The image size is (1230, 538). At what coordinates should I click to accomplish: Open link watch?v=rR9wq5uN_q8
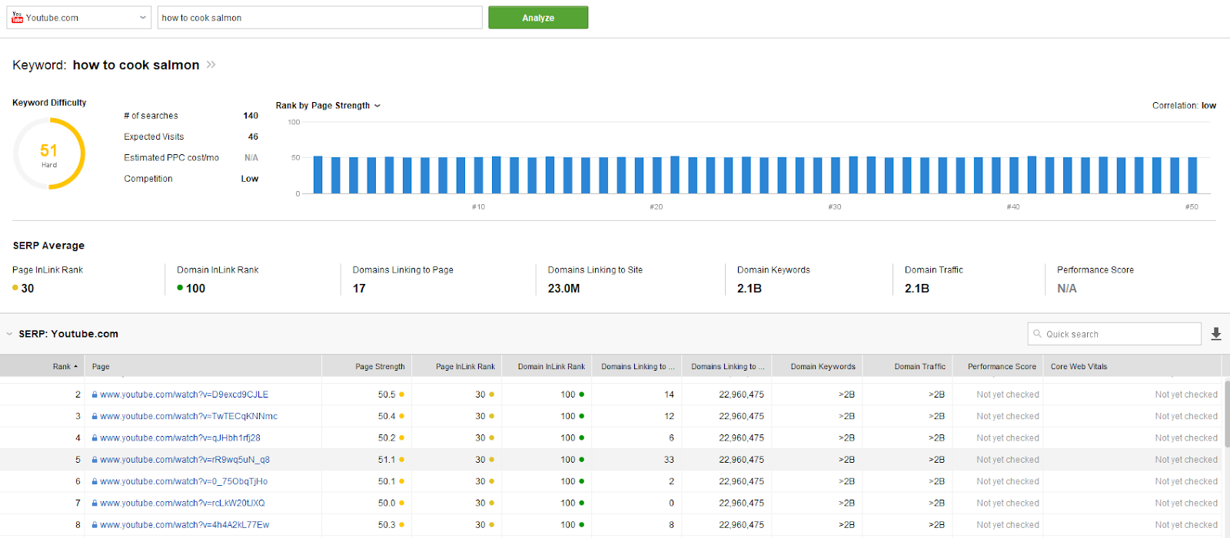click(x=184, y=460)
